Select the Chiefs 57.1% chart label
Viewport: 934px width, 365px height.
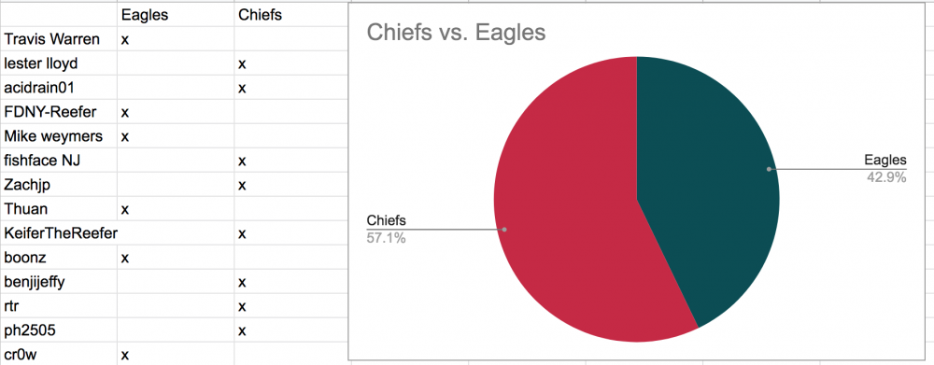point(387,229)
